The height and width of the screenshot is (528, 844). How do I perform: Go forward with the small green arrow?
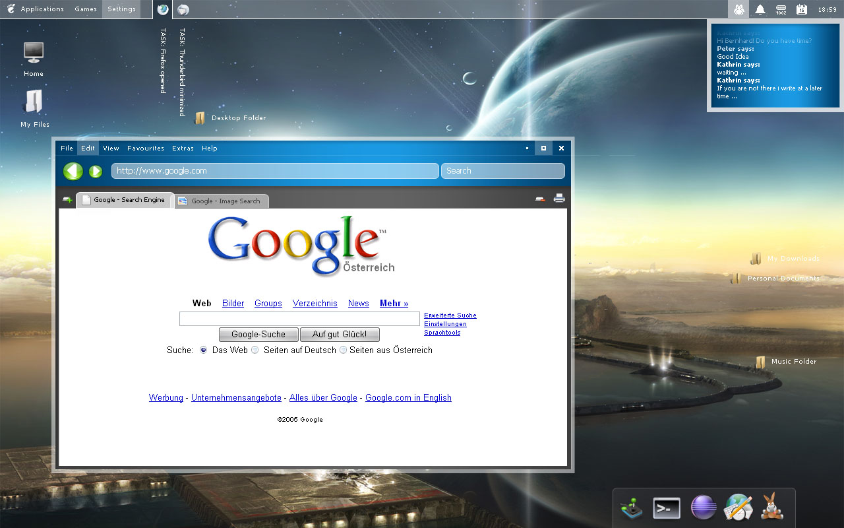coord(96,172)
